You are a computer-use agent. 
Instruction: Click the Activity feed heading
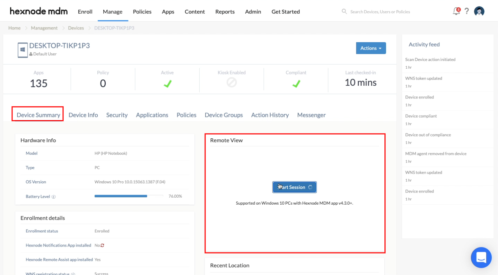424,44
